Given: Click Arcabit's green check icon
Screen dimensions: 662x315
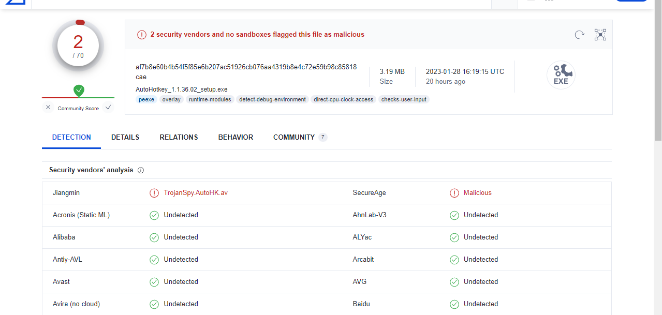Looking at the screenshot, I should (454, 260).
